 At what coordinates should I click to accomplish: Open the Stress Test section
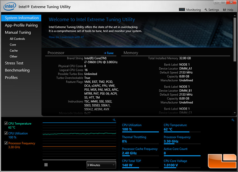pyautogui.click(x=14, y=63)
